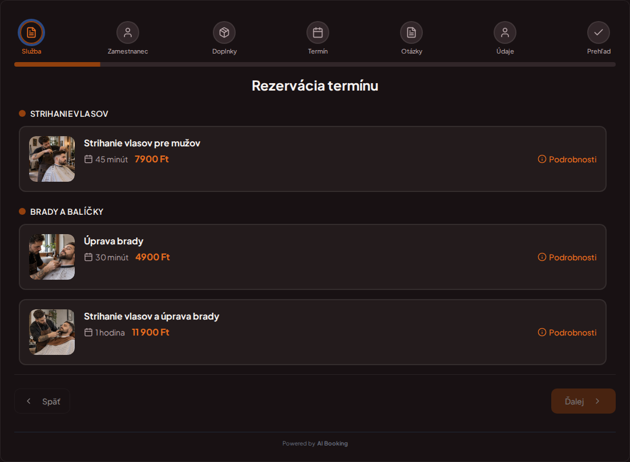Image resolution: width=630 pixels, height=462 pixels.
Task: Open the Otázky document icon
Action: [x=411, y=32]
